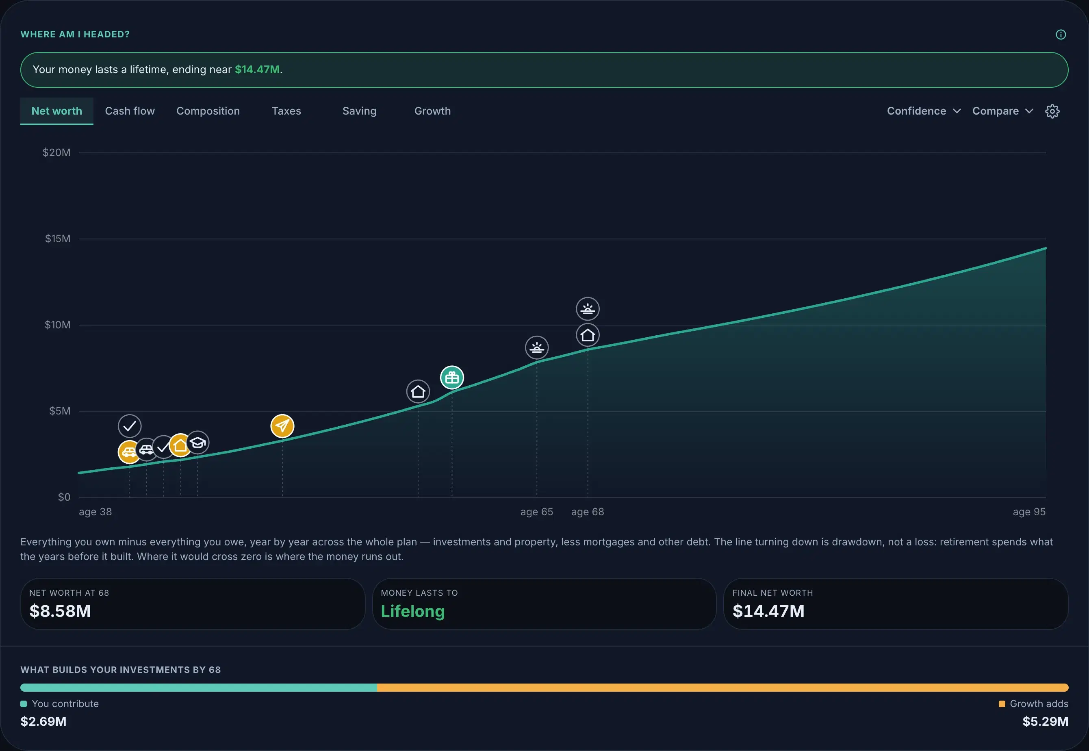
Task: Click the age 38 axis label
Action: pos(95,512)
